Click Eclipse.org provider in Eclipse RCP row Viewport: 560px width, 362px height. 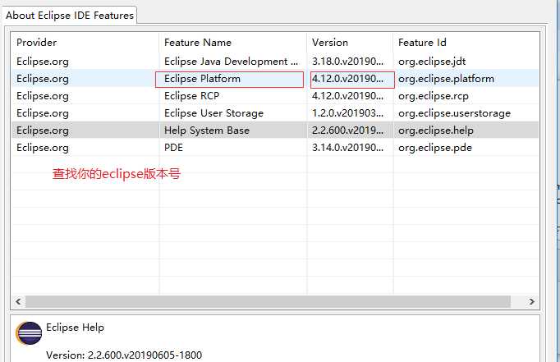pyautogui.click(x=43, y=96)
